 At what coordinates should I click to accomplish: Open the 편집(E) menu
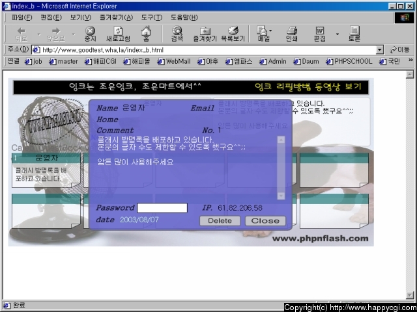tap(51, 18)
